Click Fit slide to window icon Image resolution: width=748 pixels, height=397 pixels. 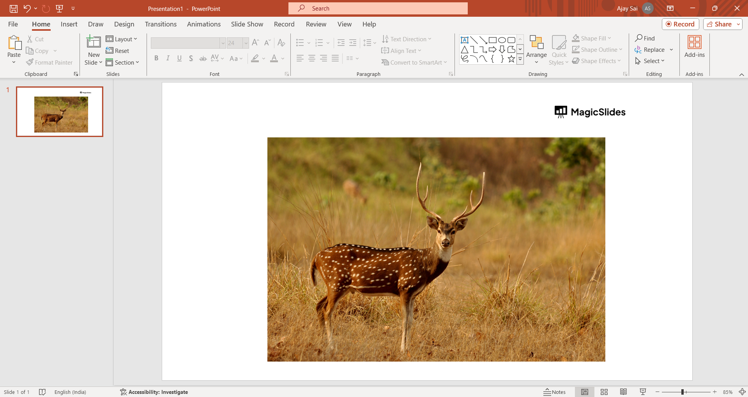pyautogui.click(x=742, y=392)
